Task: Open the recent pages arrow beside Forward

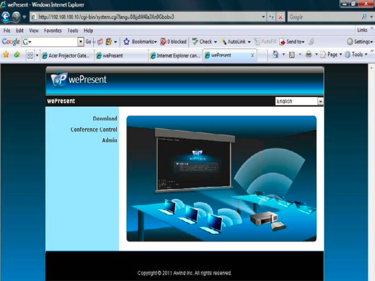Action: click(25, 17)
